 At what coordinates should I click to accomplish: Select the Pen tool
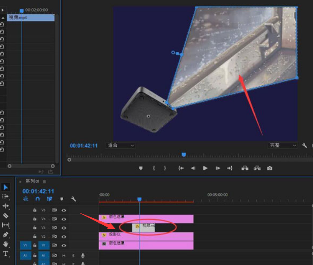(x=6, y=235)
